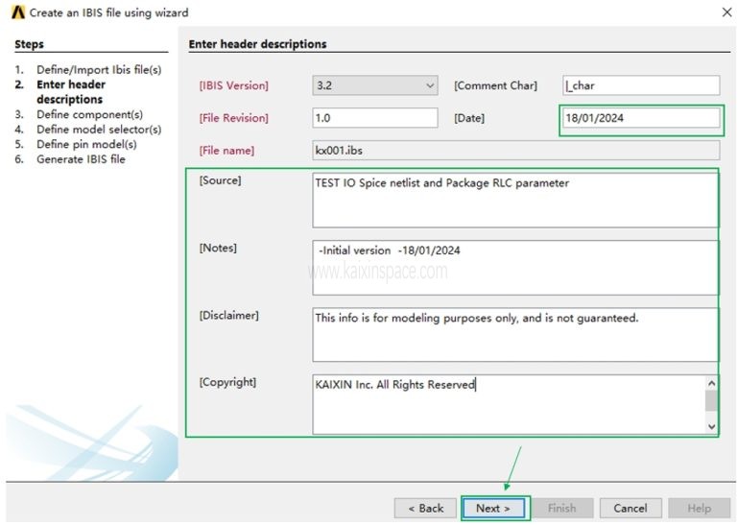Click the File name field kx001.ibs

[x=515, y=151]
